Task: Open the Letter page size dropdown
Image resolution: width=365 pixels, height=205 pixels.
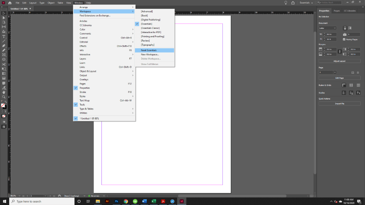Action: pyautogui.click(x=327, y=28)
